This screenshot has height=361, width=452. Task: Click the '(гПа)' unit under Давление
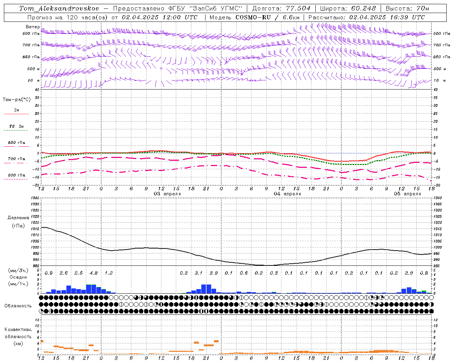(18, 226)
